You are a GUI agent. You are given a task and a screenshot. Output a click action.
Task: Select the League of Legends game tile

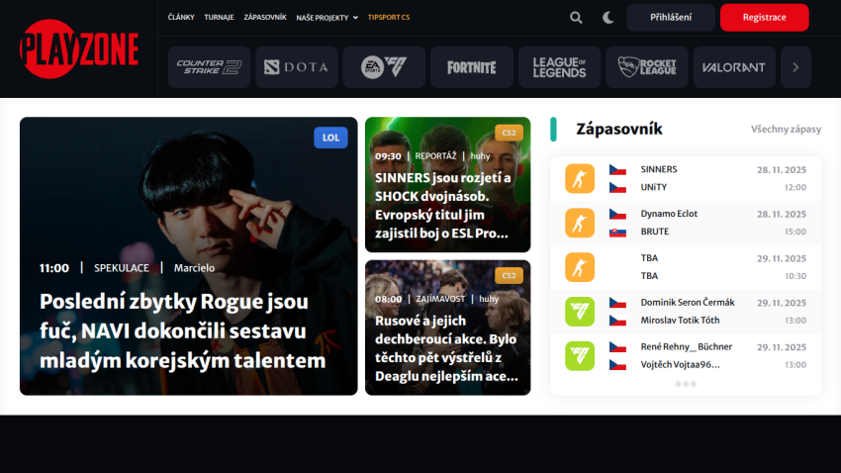559,67
